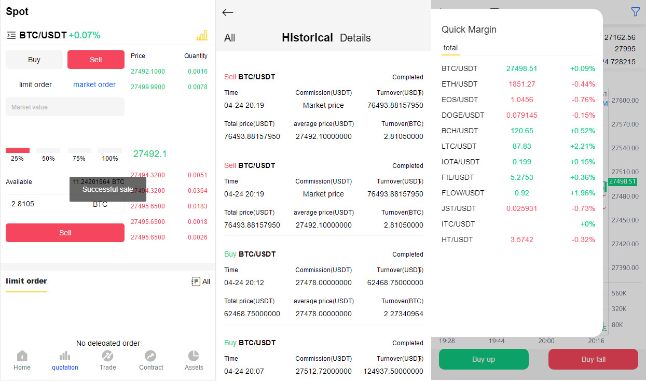Set amount to 25%
The width and height of the screenshot is (646, 381).
[x=17, y=154]
